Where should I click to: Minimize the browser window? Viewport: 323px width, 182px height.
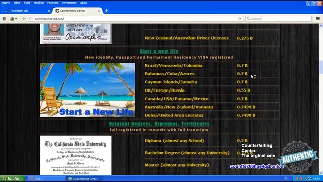click(x=309, y=3)
